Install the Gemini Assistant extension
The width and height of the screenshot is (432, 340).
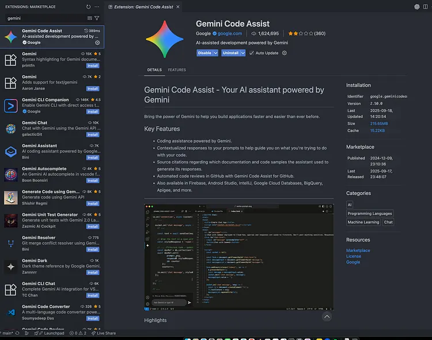click(x=93, y=158)
